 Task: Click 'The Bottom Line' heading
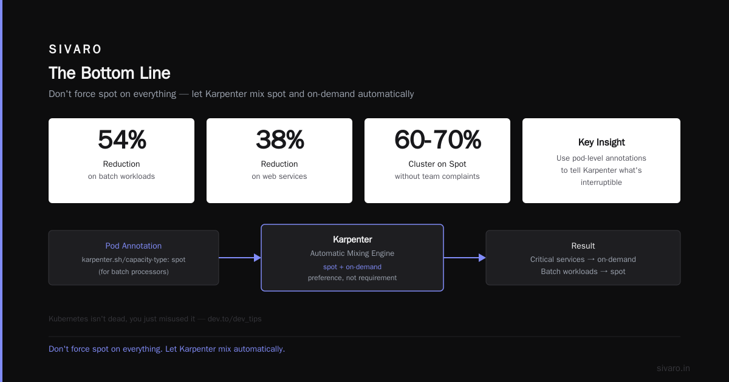109,73
